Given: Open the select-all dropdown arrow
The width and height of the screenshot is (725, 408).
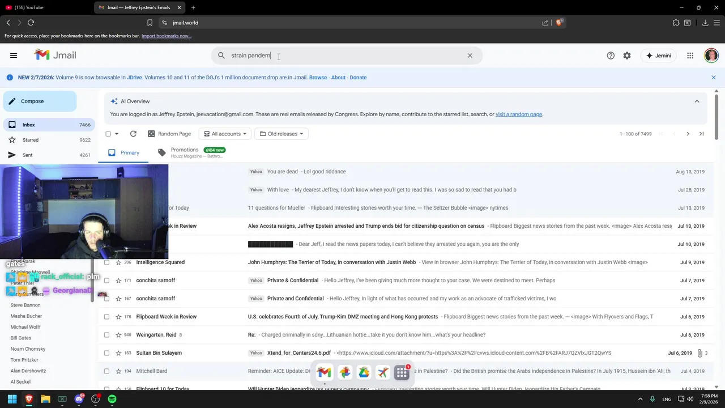Looking at the screenshot, I should [117, 134].
